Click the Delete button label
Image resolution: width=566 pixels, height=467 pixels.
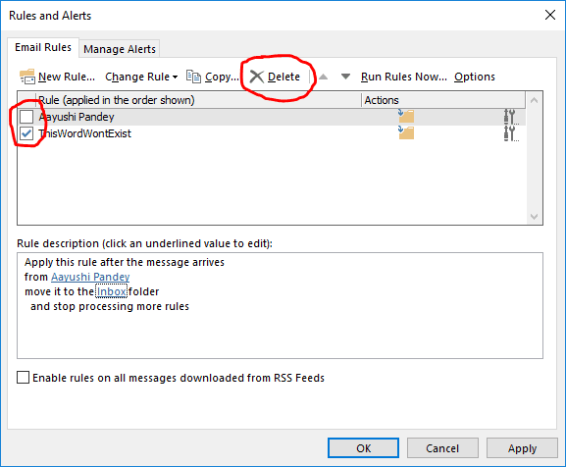(x=283, y=77)
